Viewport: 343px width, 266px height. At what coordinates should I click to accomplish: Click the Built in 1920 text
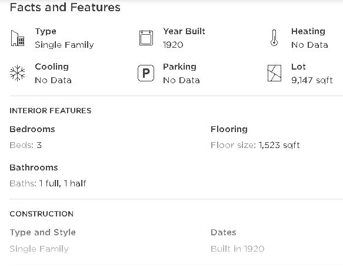click(238, 249)
